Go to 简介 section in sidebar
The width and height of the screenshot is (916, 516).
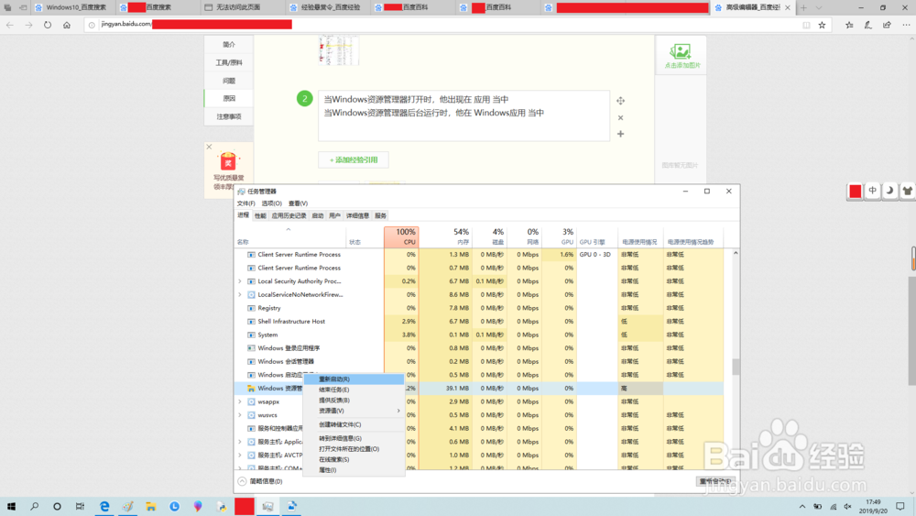(x=228, y=44)
